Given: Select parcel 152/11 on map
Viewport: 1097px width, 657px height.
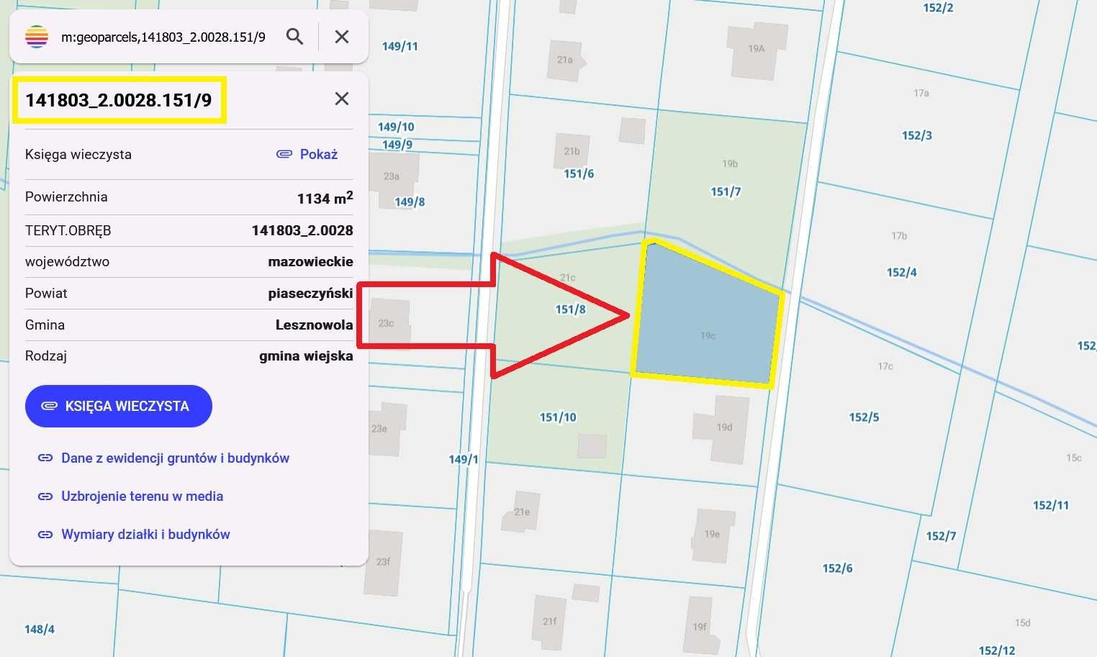Looking at the screenshot, I should click(1051, 506).
